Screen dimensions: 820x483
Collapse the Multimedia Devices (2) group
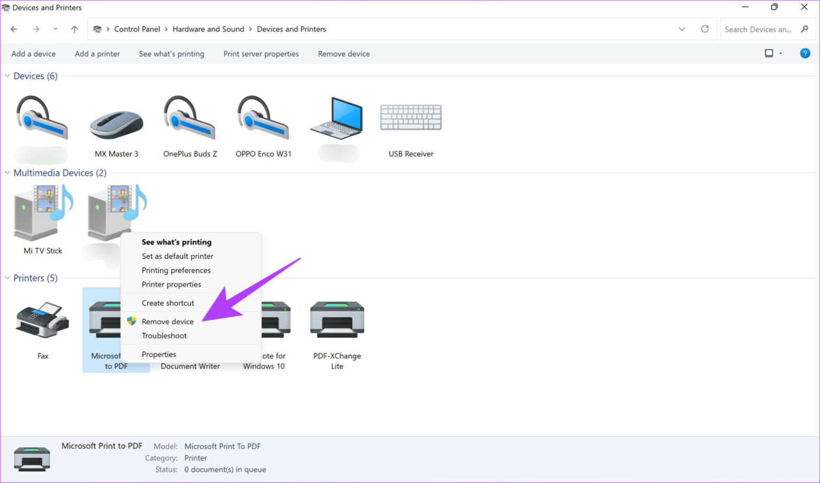tap(7, 173)
